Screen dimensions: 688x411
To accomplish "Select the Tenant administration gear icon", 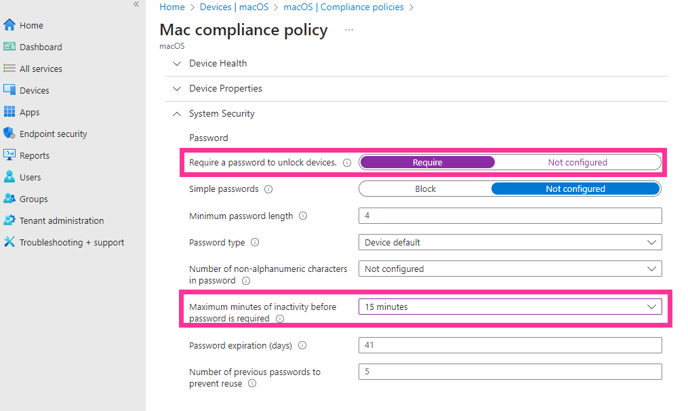I will (9, 220).
